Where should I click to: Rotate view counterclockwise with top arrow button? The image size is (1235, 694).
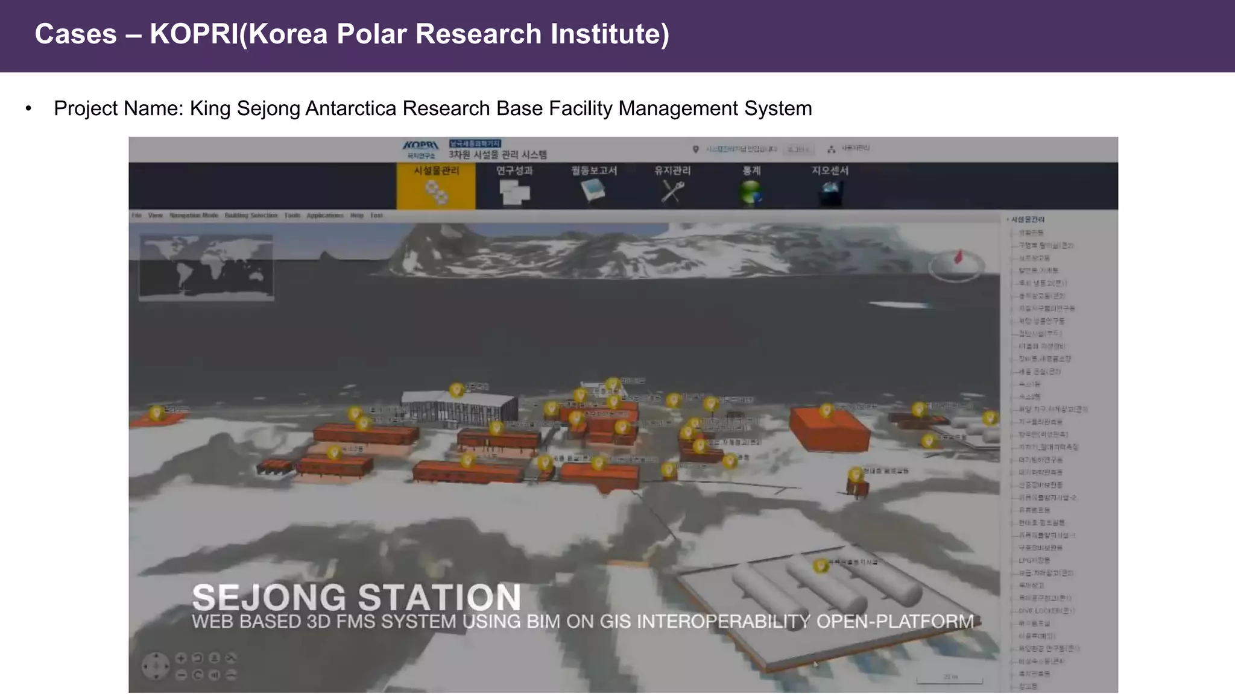(x=198, y=658)
